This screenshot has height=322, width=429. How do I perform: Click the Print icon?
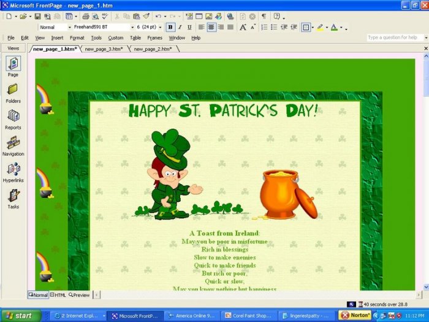point(86,17)
